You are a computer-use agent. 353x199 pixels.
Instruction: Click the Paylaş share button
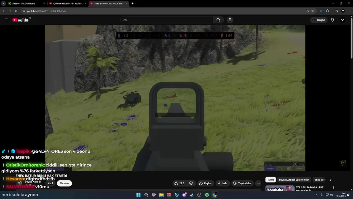pos(205,183)
